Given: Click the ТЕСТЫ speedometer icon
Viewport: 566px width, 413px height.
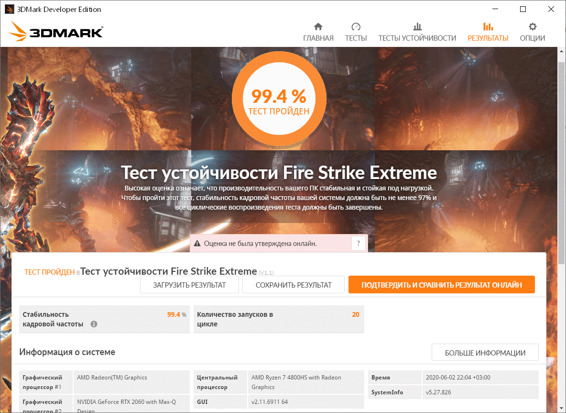Looking at the screenshot, I should [356, 27].
